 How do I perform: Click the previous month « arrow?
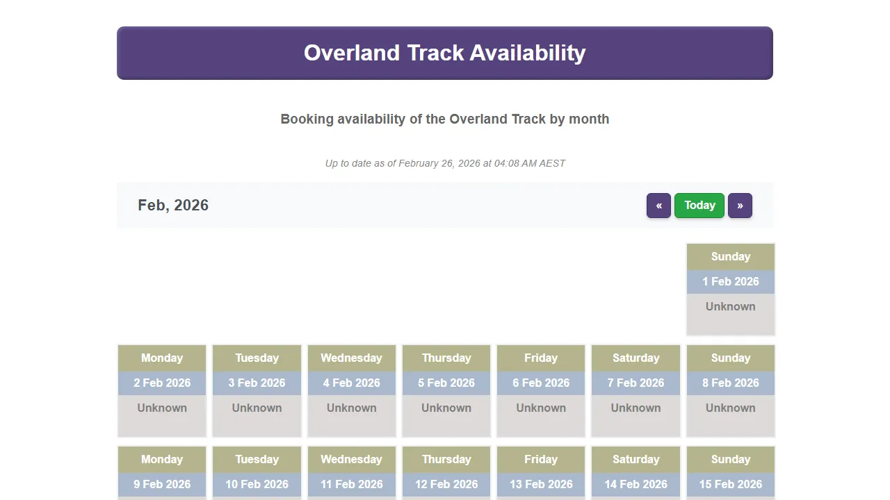658,206
